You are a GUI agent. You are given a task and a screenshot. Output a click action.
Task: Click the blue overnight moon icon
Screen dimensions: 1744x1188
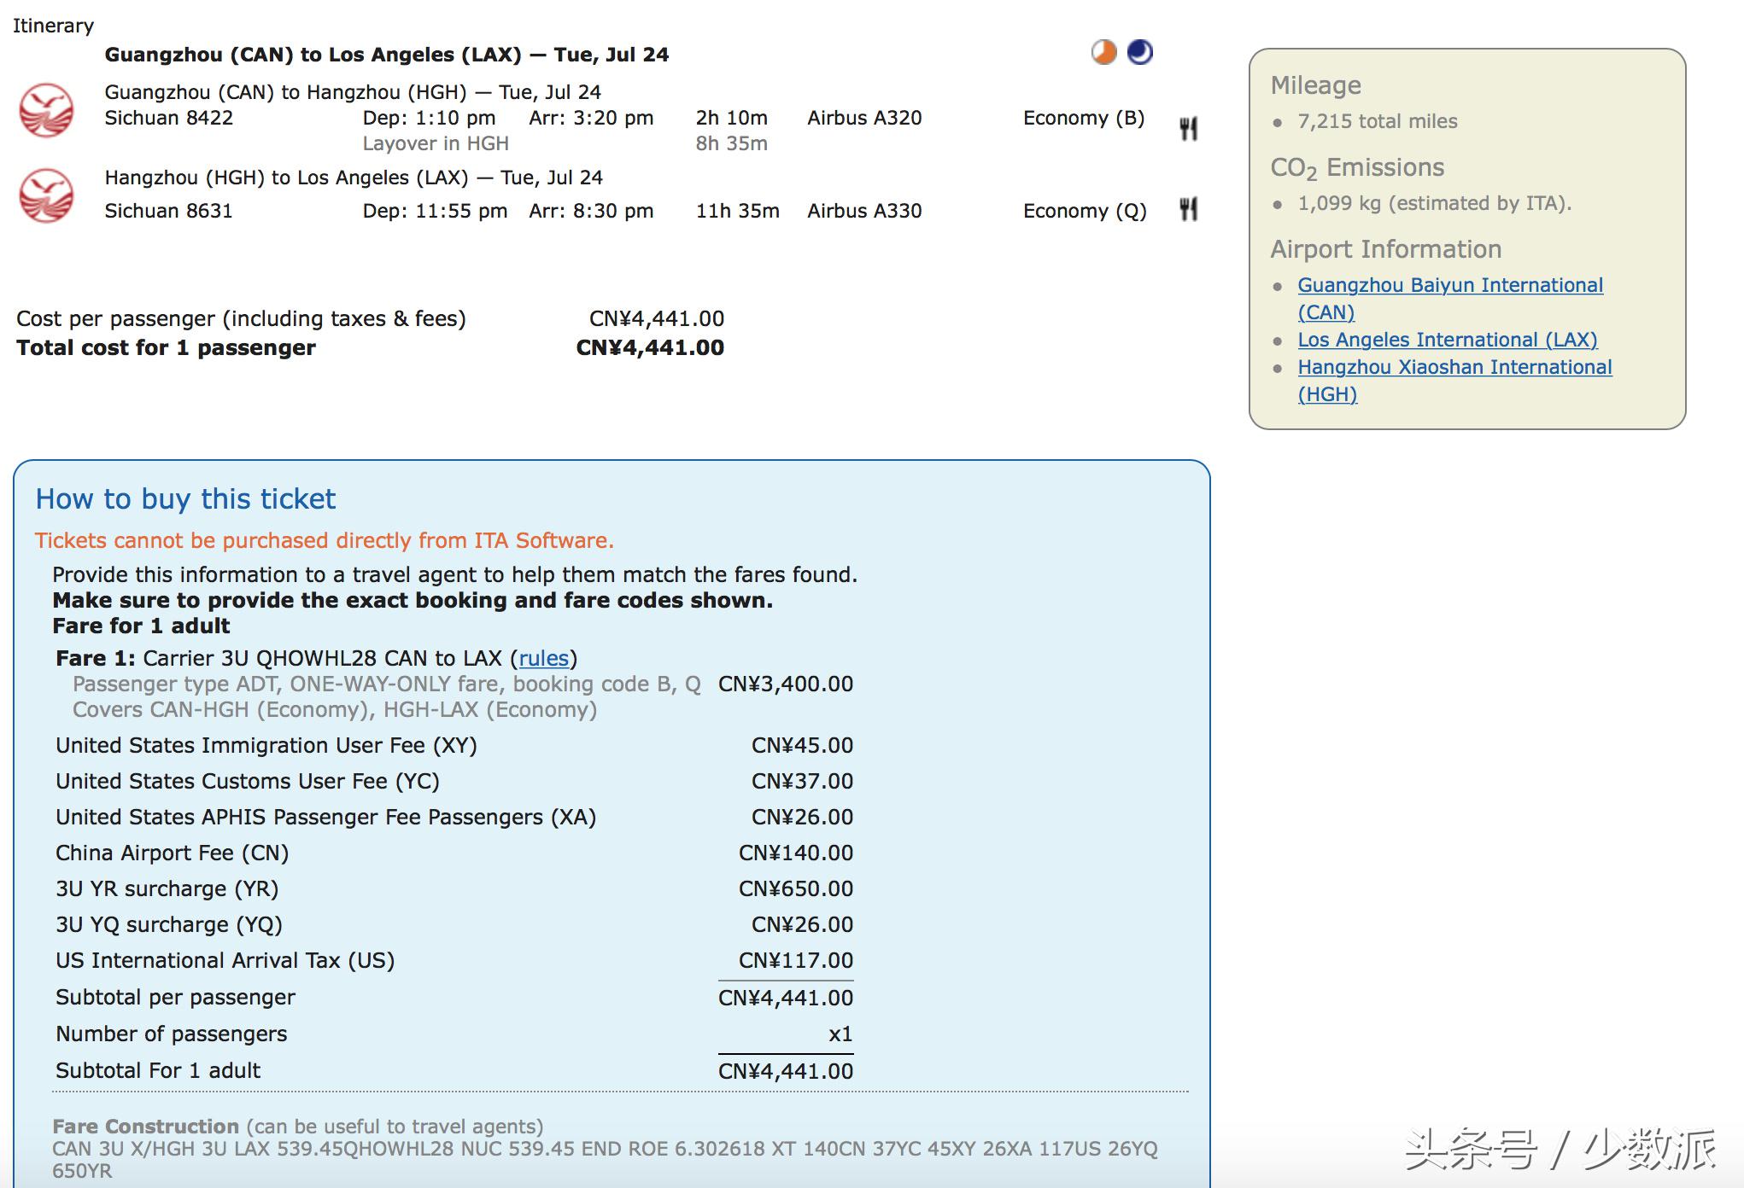pos(1139,53)
